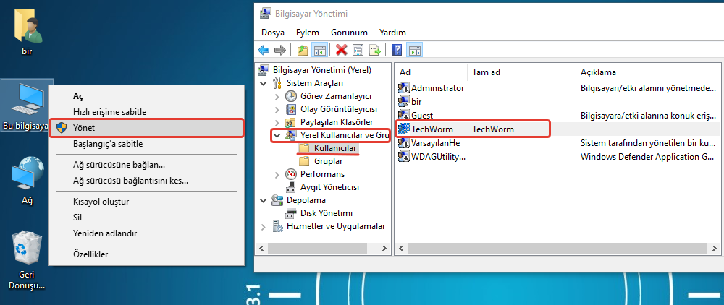This screenshot has width=724, height=305.
Task: Click the blue Back arrow in toolbar
Action: coord(264,50)
